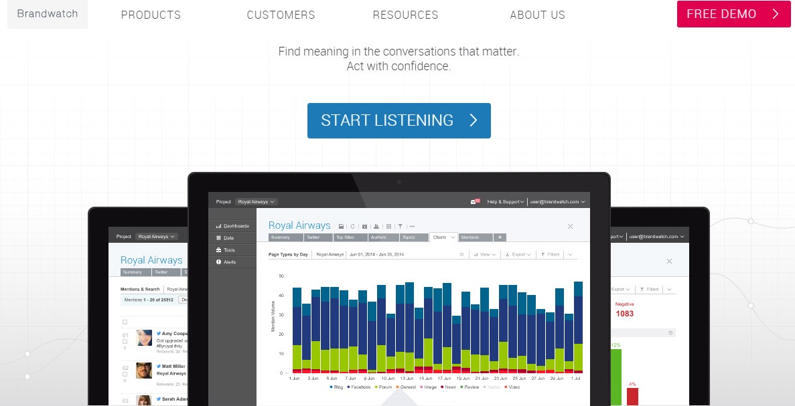Viewport: 795px width, 406px height.
Task: Enable the greyed Twitter series in legend
Action: click(491, 387)
